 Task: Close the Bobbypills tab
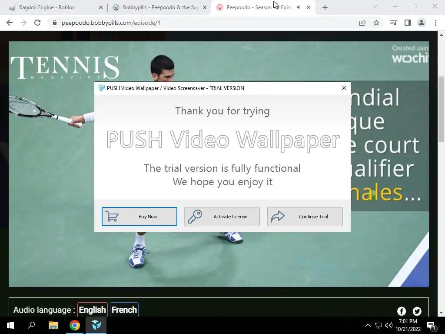click(x=205, y=7)
